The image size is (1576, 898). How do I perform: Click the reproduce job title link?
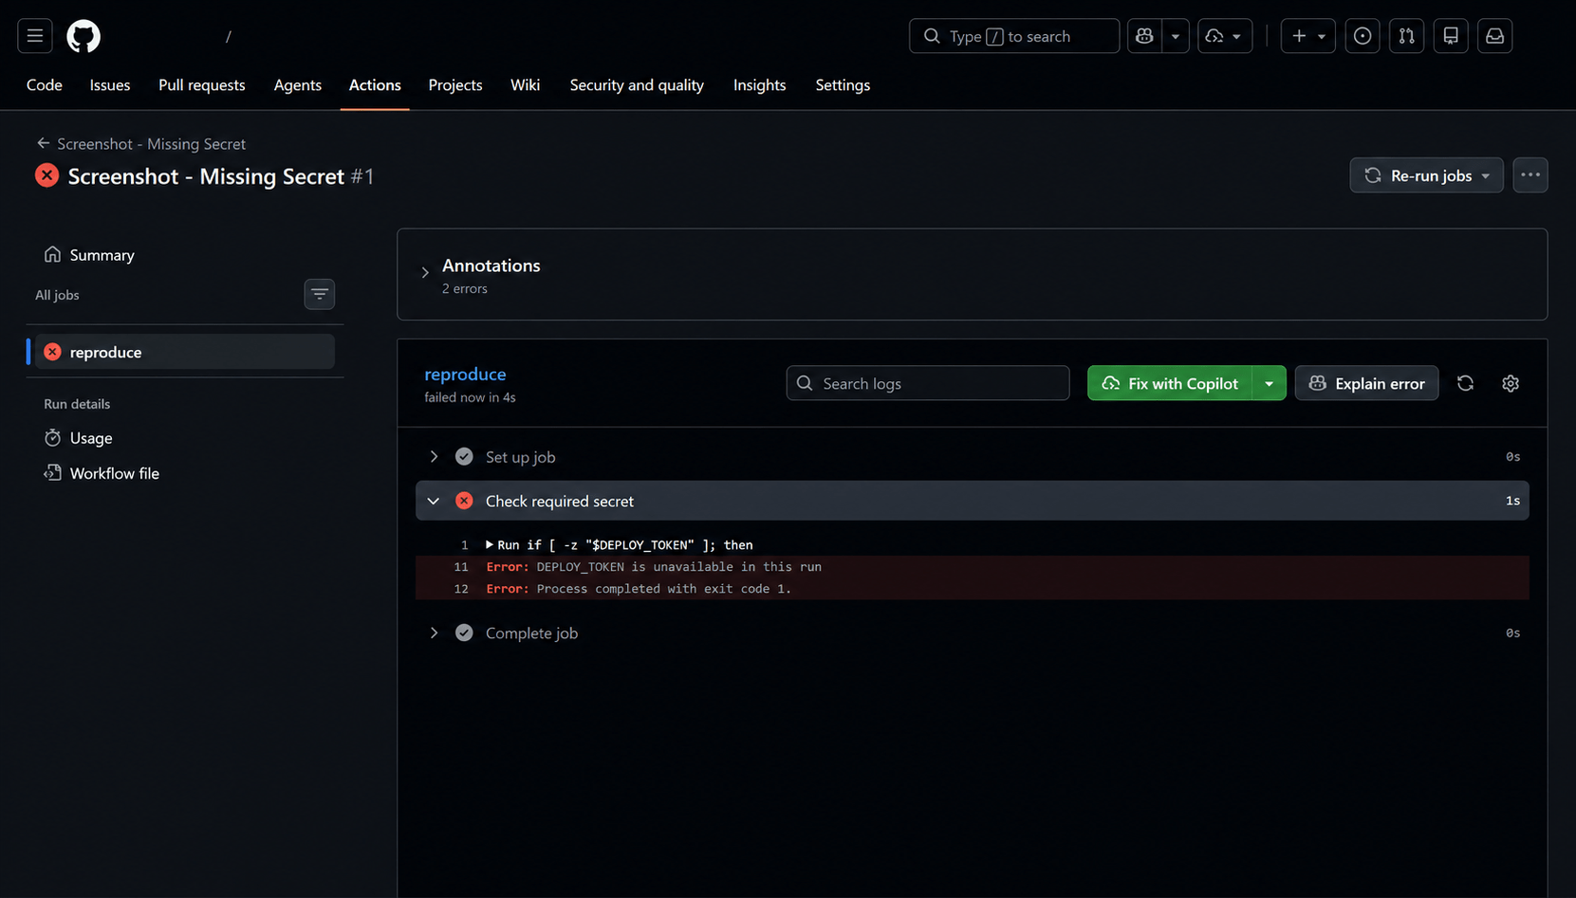pos(465,375)
